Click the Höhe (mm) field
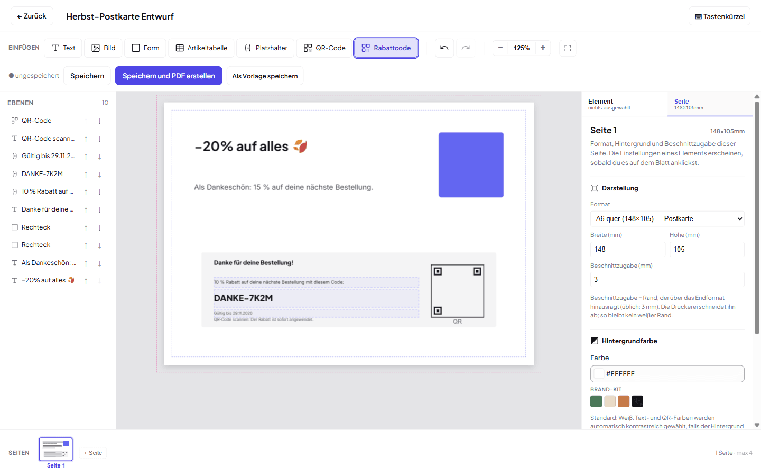The width and height of the screenshot is (761, 476). pyautogui.click(x=707, y=250)
